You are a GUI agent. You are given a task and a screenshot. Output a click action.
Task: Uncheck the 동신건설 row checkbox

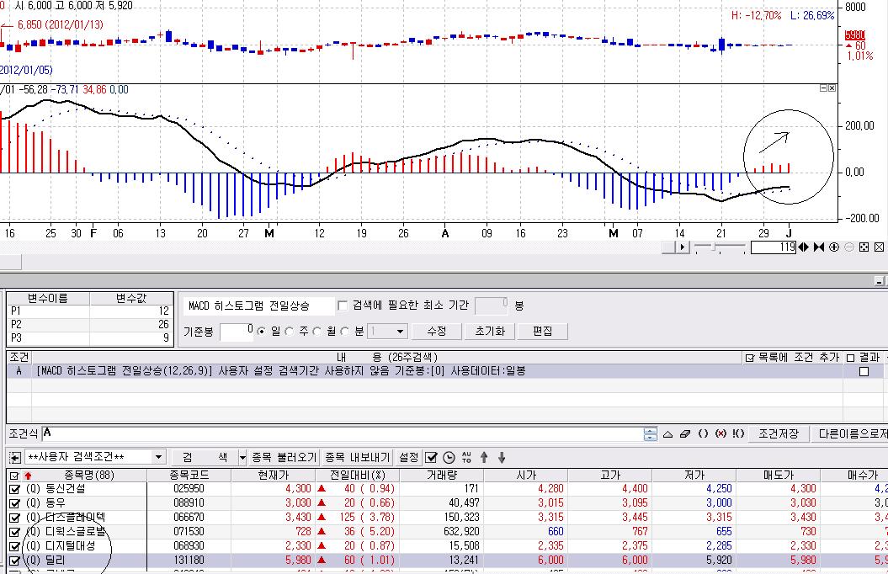pyautogui.click(x=14, y=489)
